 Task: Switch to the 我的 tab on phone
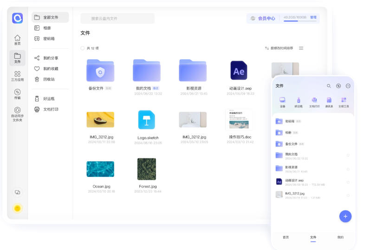tap(340, 237)
